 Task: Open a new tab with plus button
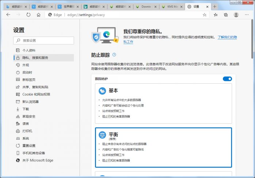215,6
